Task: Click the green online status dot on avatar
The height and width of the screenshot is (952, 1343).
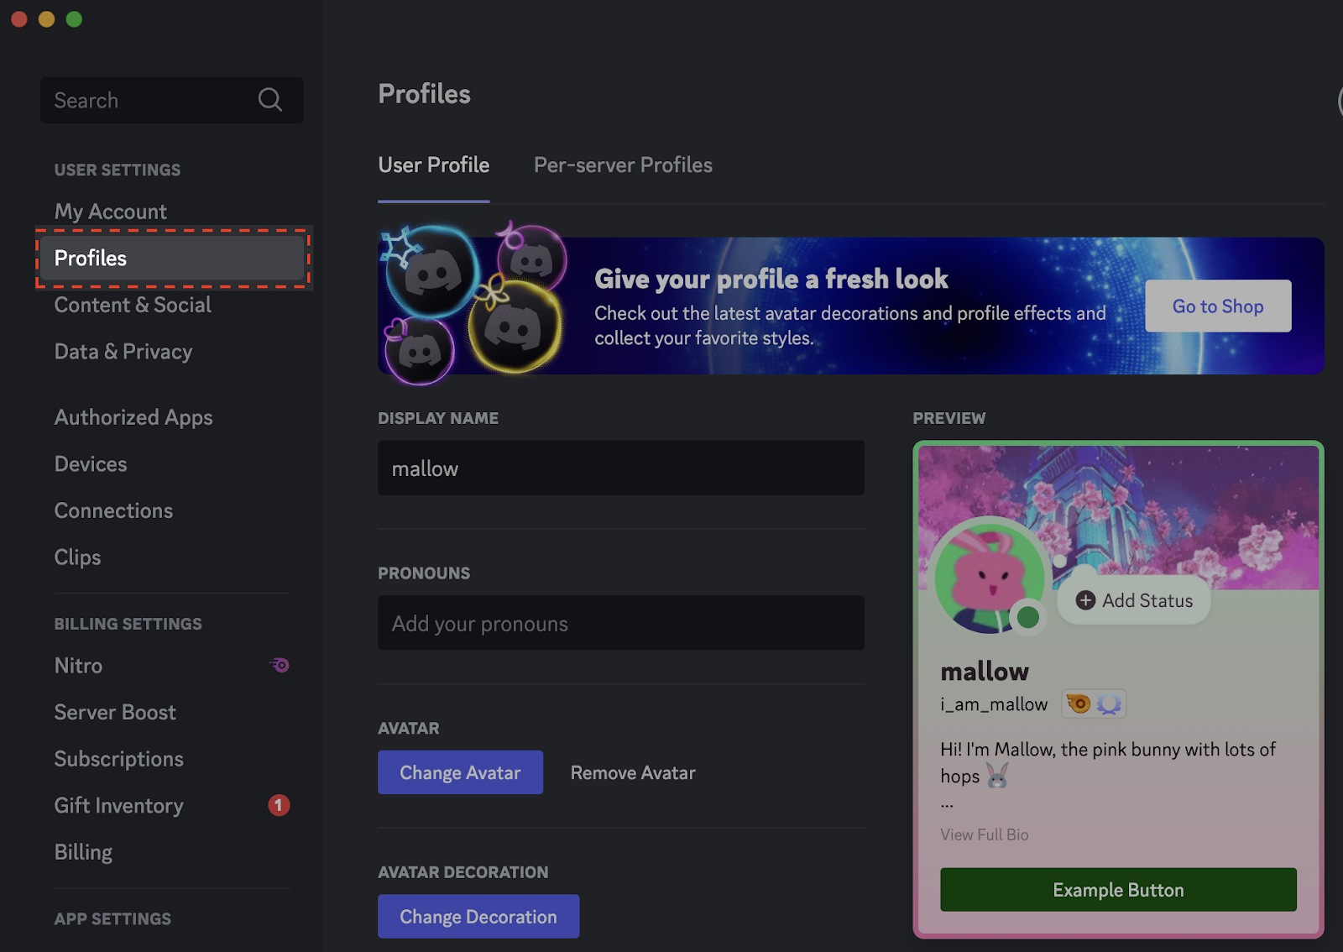Action: pos(1029,619)
